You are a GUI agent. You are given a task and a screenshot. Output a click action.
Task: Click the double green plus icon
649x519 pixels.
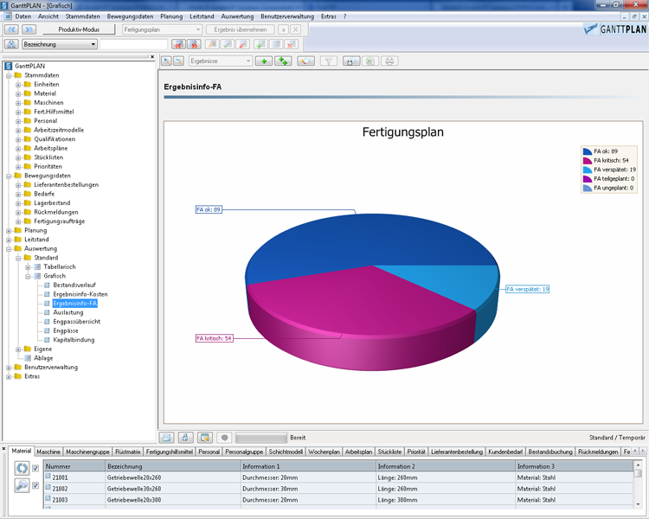(284, 61)
